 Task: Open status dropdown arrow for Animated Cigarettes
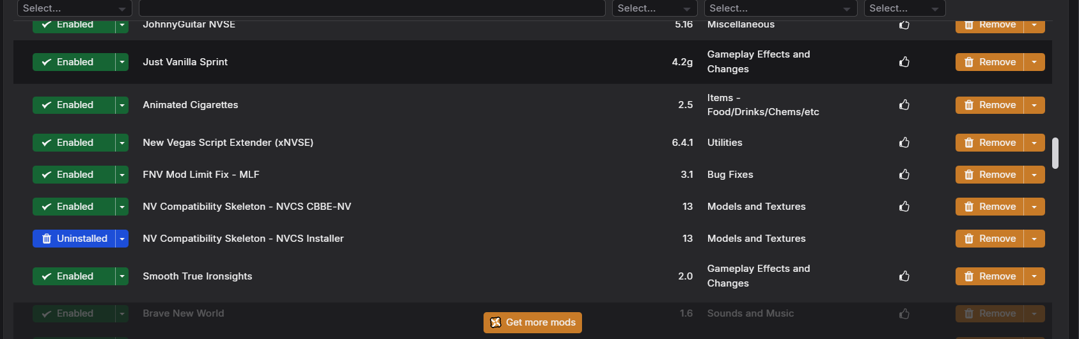[x=122, y=105]
